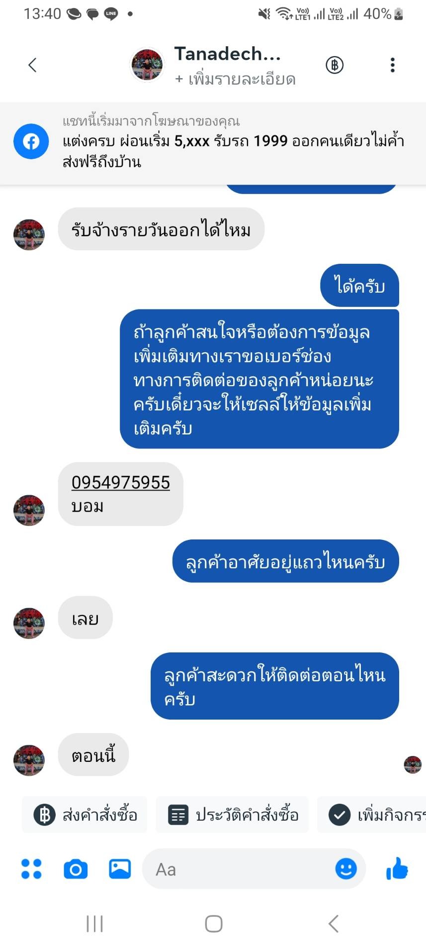Open the image gallery picker
Image resolution: width=426 pixels, height=951 pixels.
tap(120, 869)
